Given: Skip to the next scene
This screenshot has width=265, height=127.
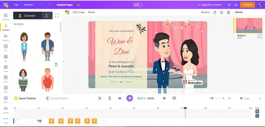Looking at the screenshot, I should point(164,98).
